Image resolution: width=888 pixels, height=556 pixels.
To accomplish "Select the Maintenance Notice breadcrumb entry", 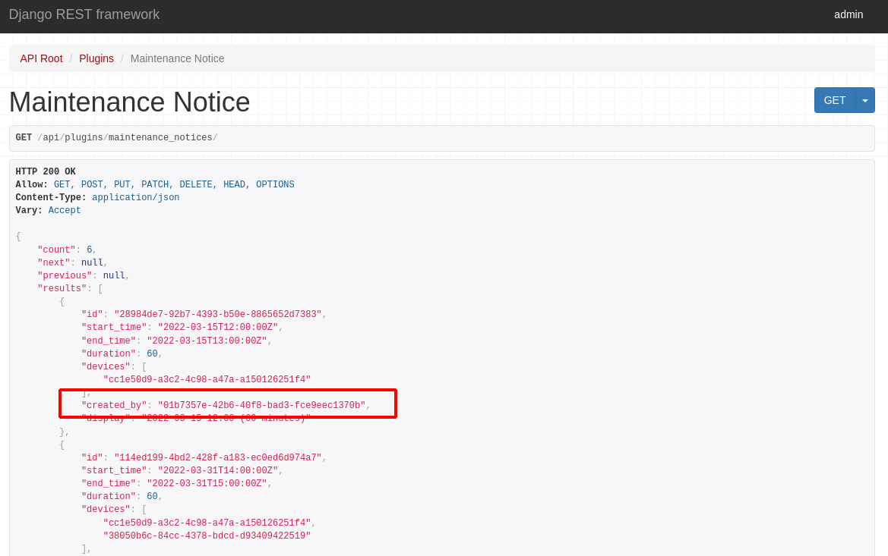I will click(x=177, y=58).
